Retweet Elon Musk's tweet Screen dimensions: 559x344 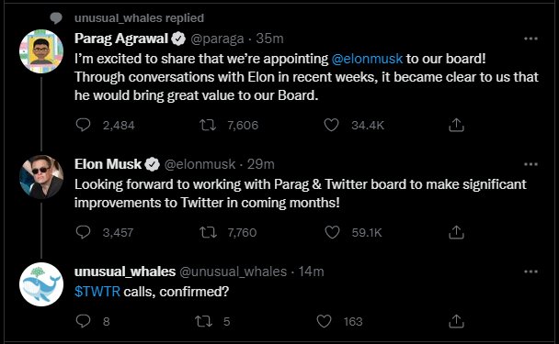[x=208, y=233]
